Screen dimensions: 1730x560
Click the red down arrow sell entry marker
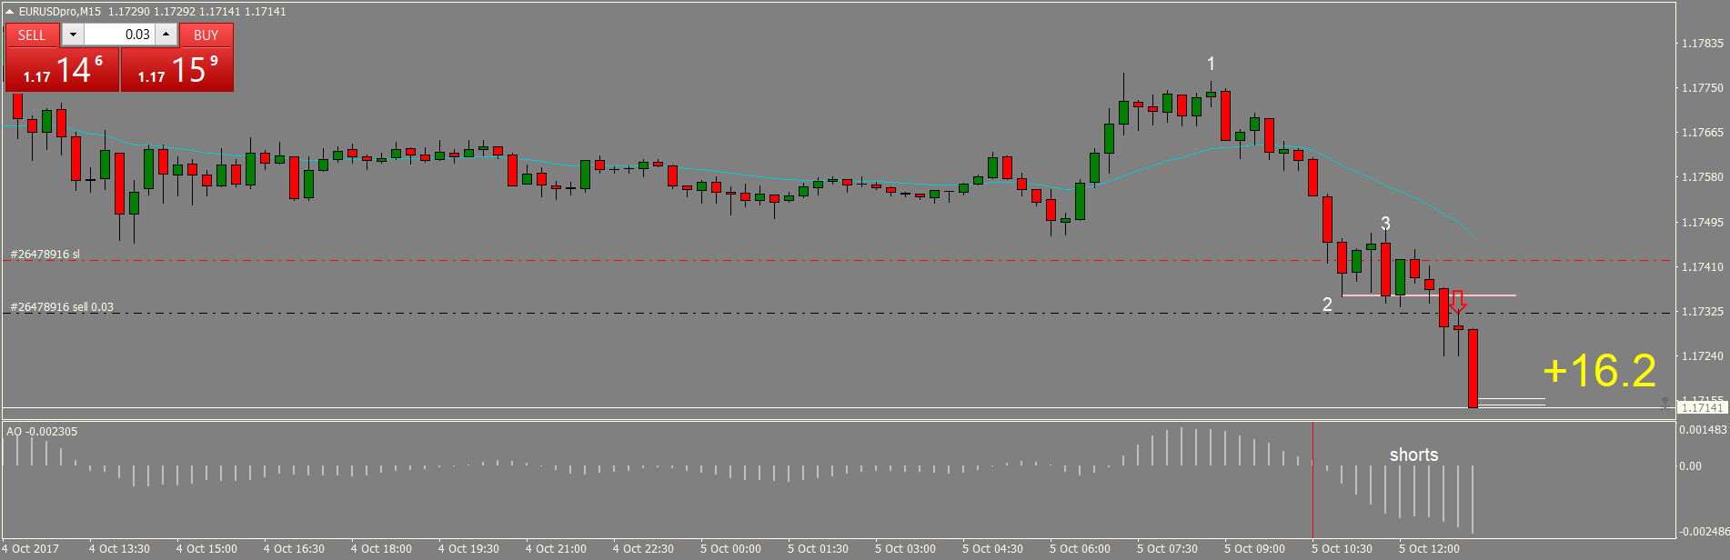coord(1458,302)
